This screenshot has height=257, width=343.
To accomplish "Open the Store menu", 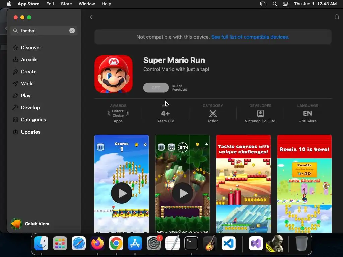I will click(66, 4).
